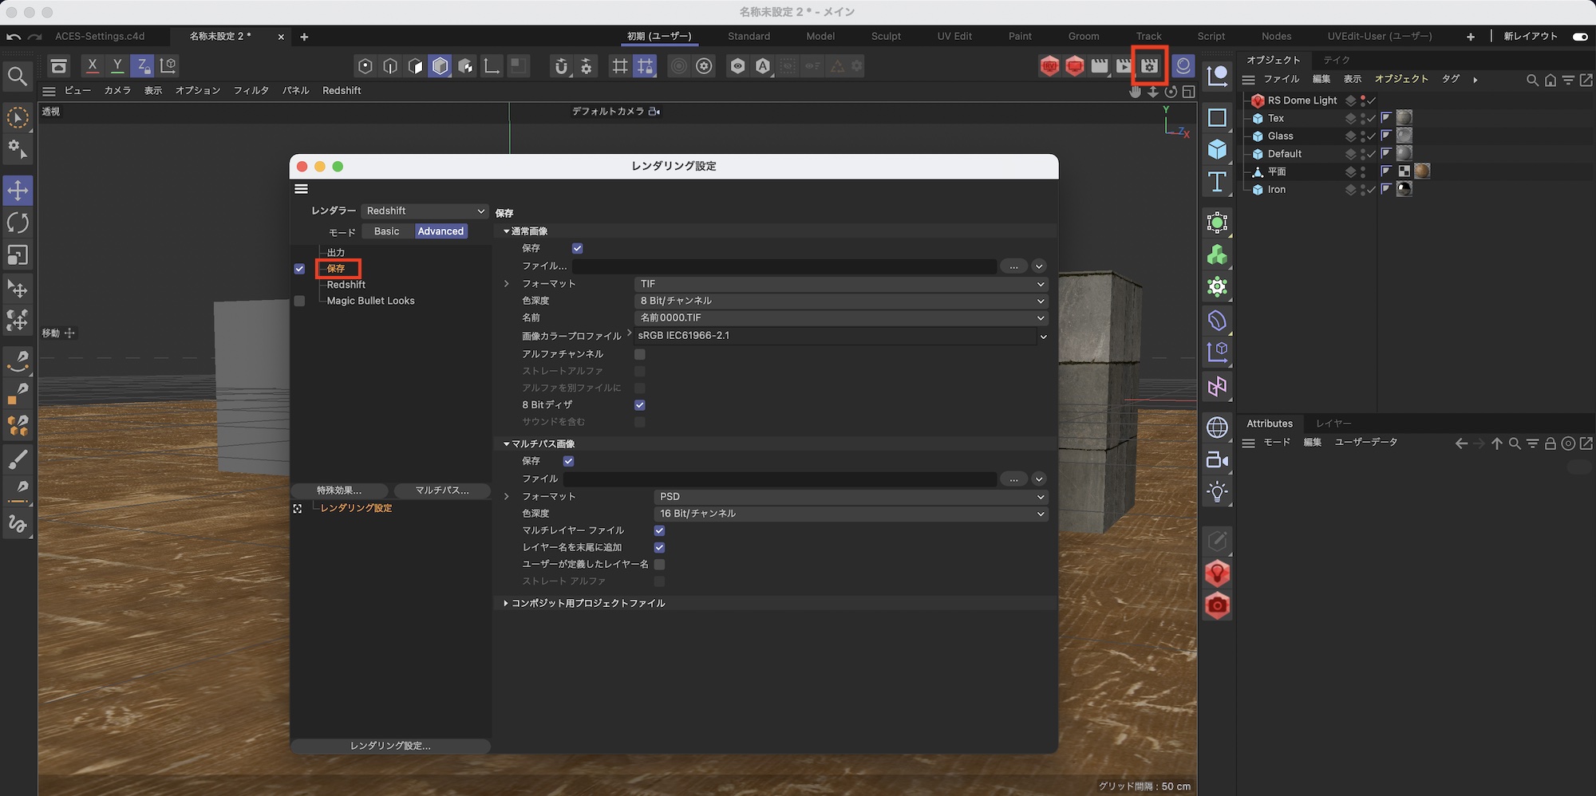Screen dimensions: 1596x796
Task: Click the 特殊効果... button
Action: point(339,491)
